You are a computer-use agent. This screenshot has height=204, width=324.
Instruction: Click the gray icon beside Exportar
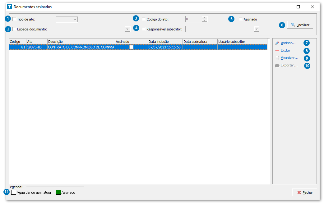[277, 66]
